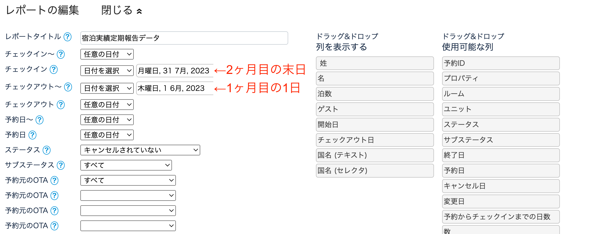613x234 pixels.
Task: Click help icon beside first 予約元のOTA
Action: pyautogui.click(x=54, y=180)
